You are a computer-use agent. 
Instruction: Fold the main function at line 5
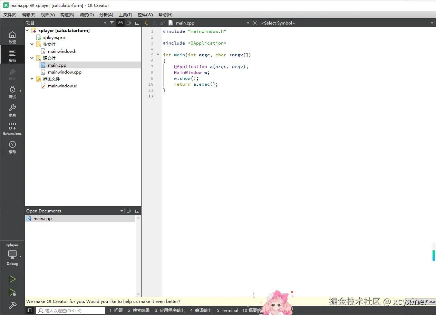[x=158, y=55]
